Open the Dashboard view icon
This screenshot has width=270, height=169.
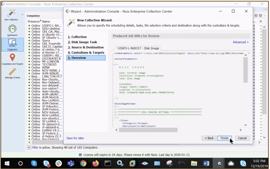click(x=12, y=29)
